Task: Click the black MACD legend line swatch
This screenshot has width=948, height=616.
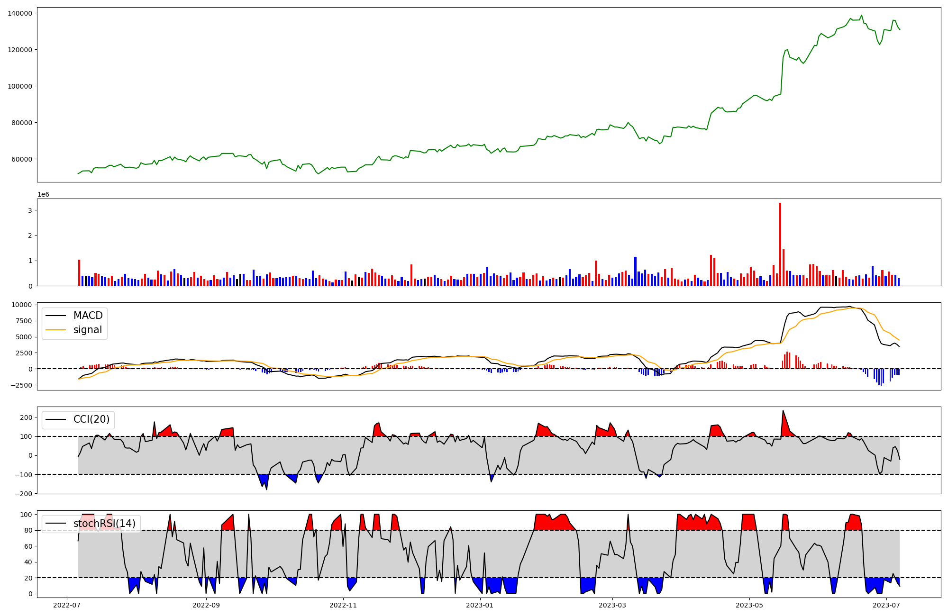Action: pyautogui.click(x=56, y=316)
